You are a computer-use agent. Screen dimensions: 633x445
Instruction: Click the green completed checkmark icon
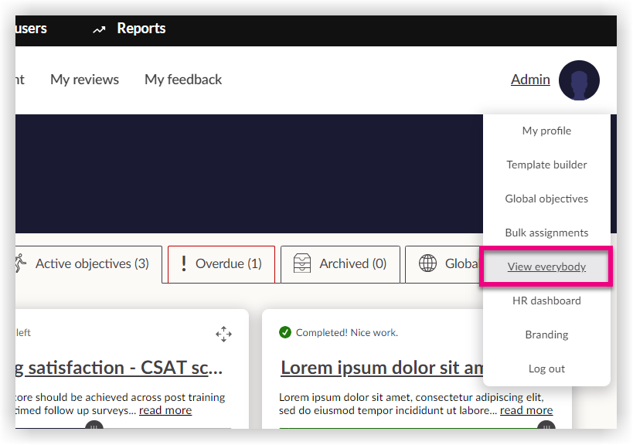tap(285, 332)
